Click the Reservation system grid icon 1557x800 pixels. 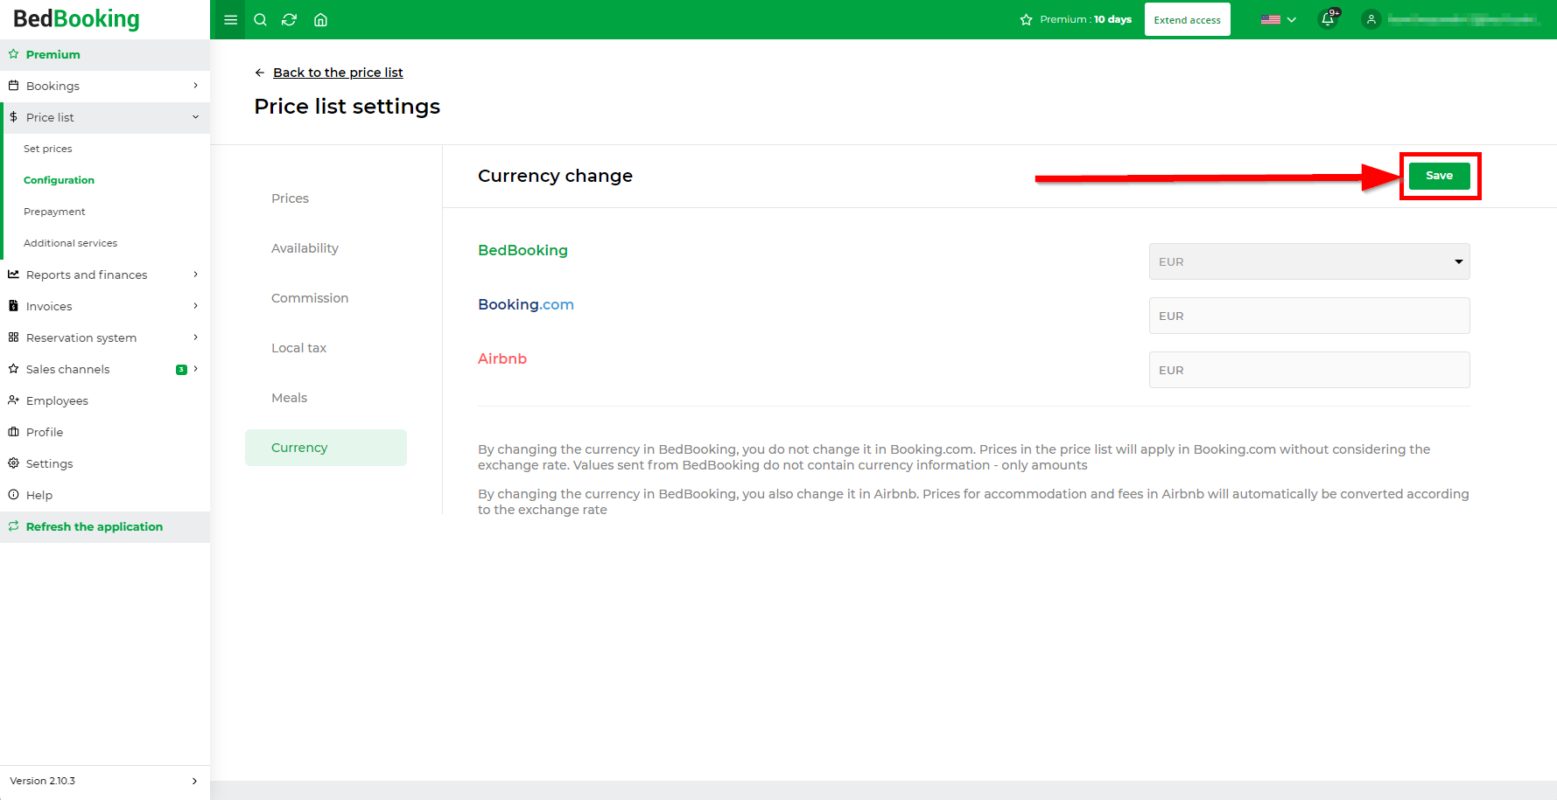[x=13, y=337]
